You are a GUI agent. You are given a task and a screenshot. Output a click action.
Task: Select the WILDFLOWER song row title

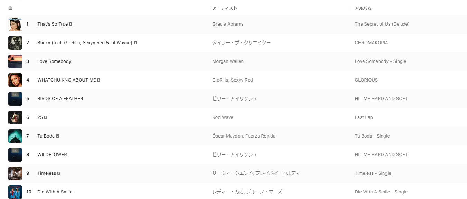[52, 155]
